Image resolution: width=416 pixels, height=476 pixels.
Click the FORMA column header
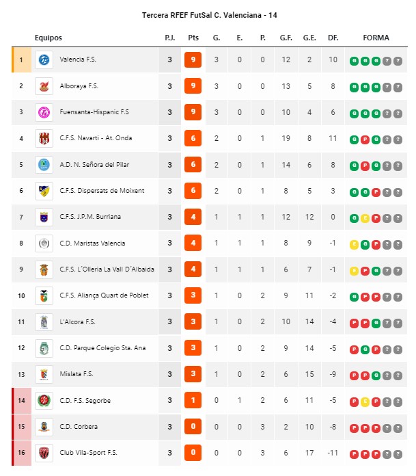point(376,38)
